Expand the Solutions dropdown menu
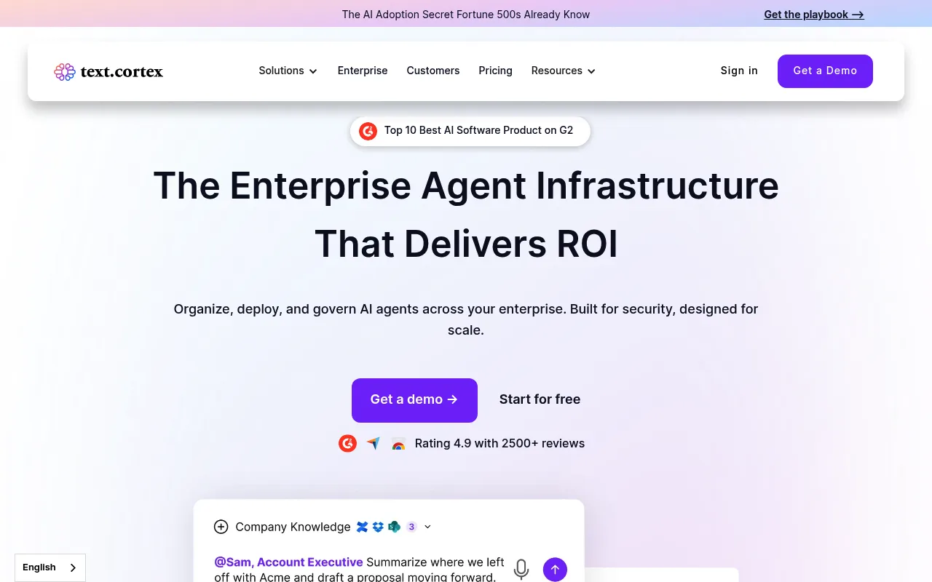Screen dimensions: 932x582 pos(288,71)
